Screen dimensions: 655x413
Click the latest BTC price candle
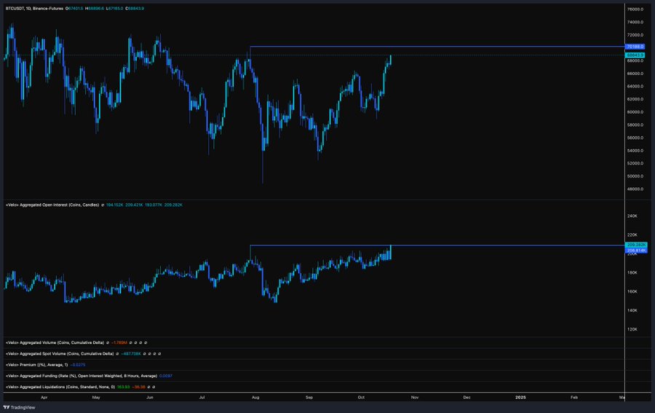(391, 60)
